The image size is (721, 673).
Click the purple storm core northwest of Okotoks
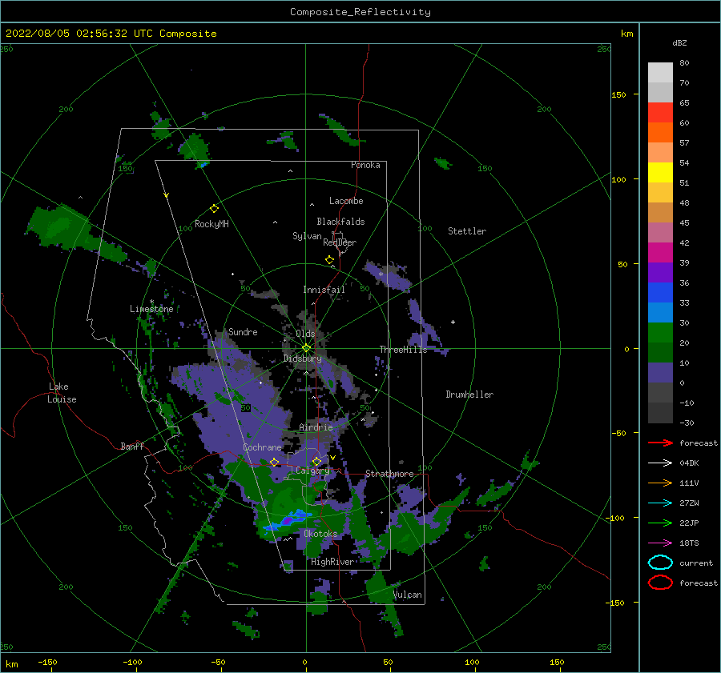click(x=288, y=520)
